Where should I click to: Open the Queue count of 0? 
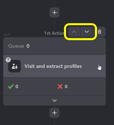click(28, 46)
